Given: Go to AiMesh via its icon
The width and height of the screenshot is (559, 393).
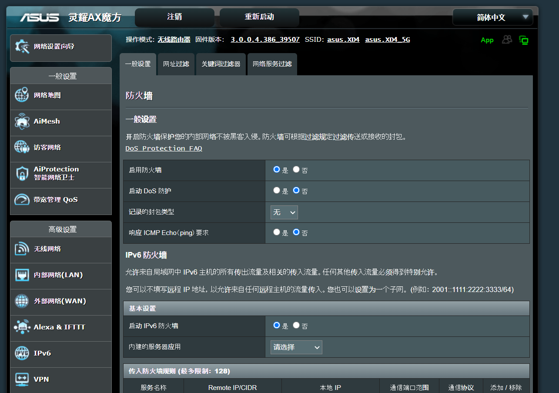Looking at the screenshot, I should [22, 121].
